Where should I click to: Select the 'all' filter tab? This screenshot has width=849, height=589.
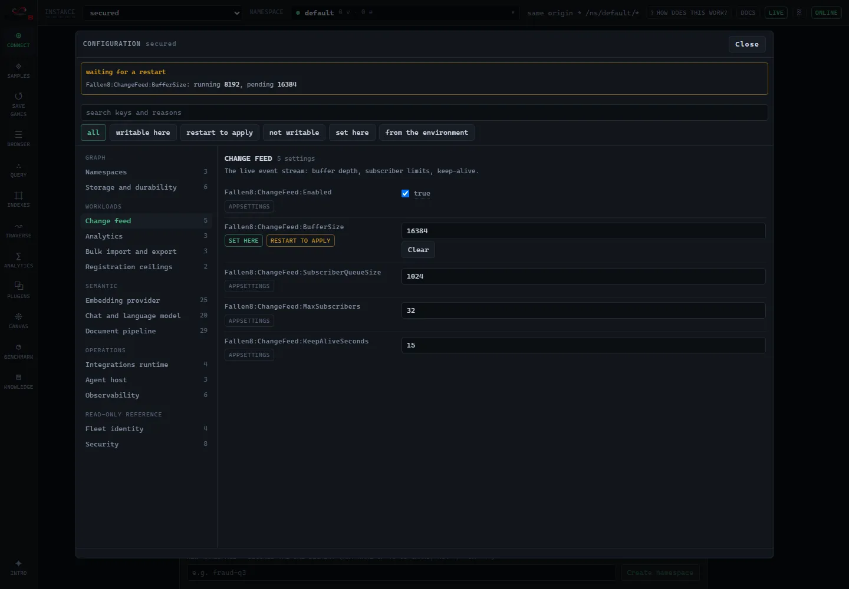click(93, 133)
